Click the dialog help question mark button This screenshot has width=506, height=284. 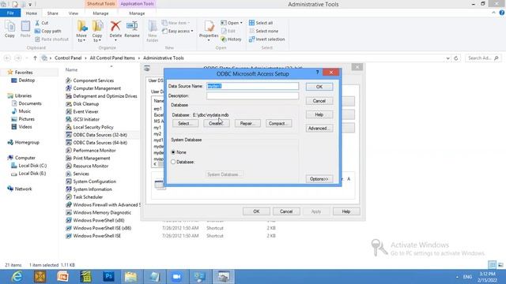pos(317,73)
